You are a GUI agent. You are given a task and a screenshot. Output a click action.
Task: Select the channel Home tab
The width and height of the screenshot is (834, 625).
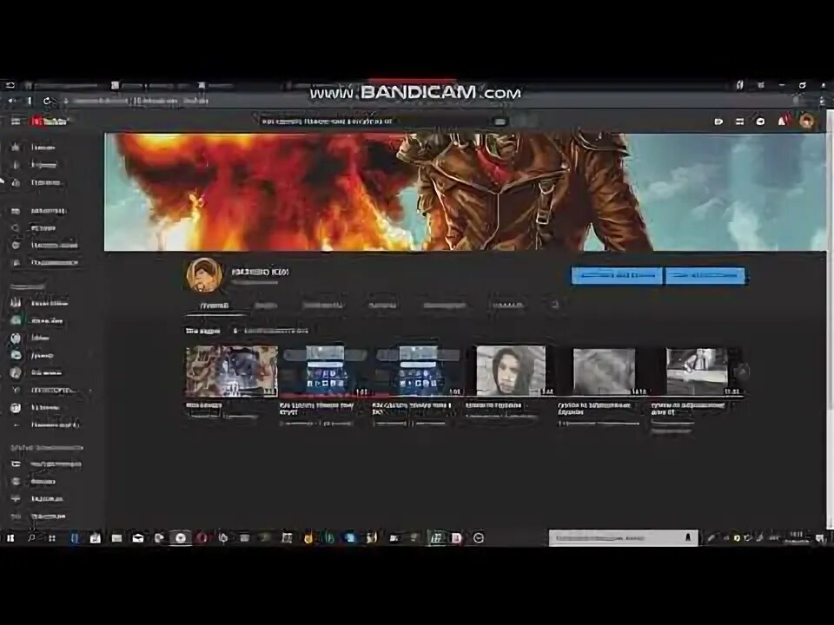[215, 306]
